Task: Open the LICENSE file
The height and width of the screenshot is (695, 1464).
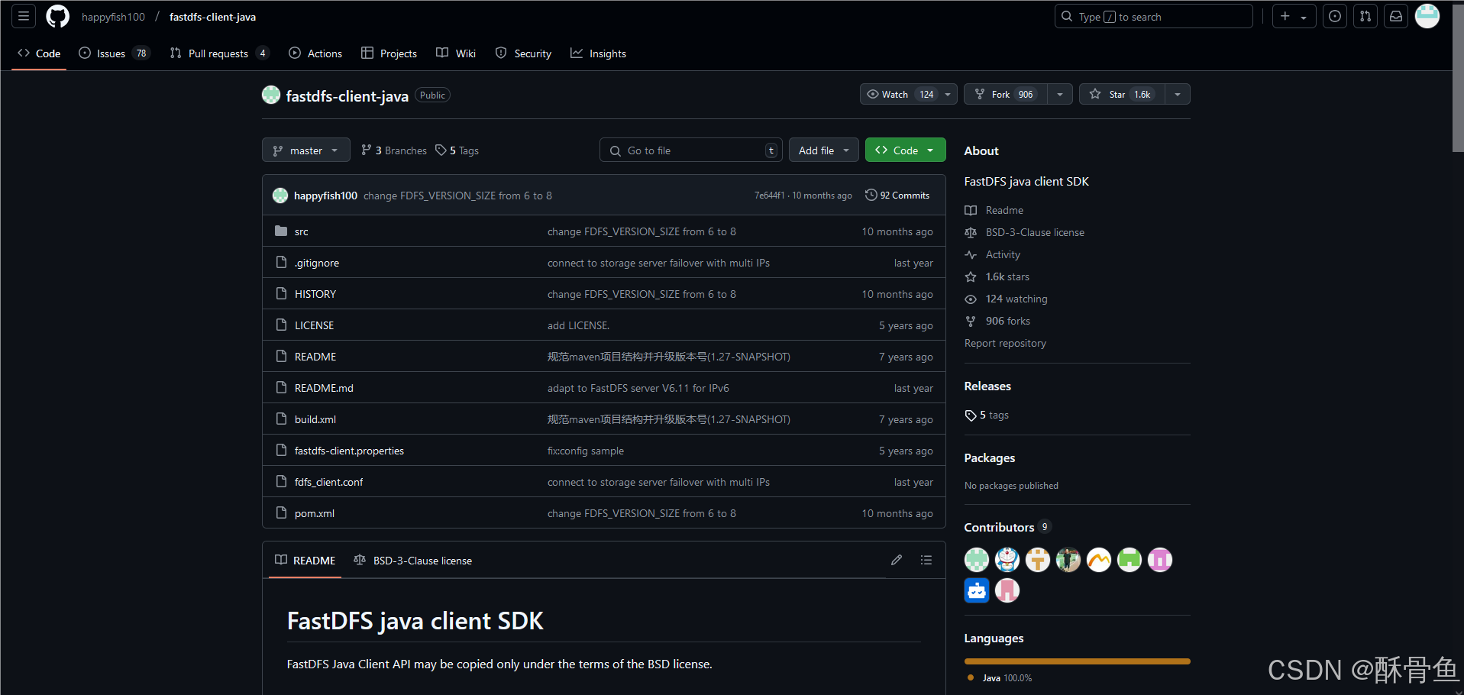Action: pyautogui.click(x=315, y=325)
